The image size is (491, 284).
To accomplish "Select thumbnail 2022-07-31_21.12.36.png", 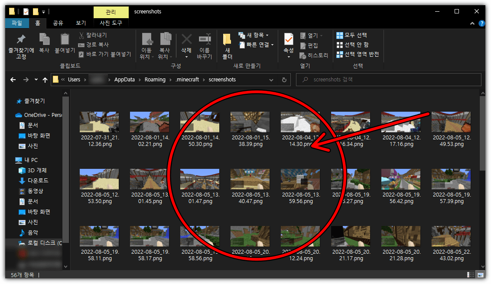I will click(99, 122).
